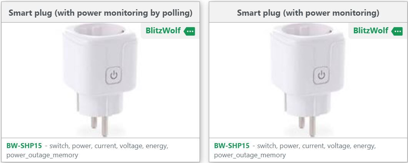Screen dimensions: 408x163
Task: Click the power button icon on left plug image
Action: click(113, 75)
